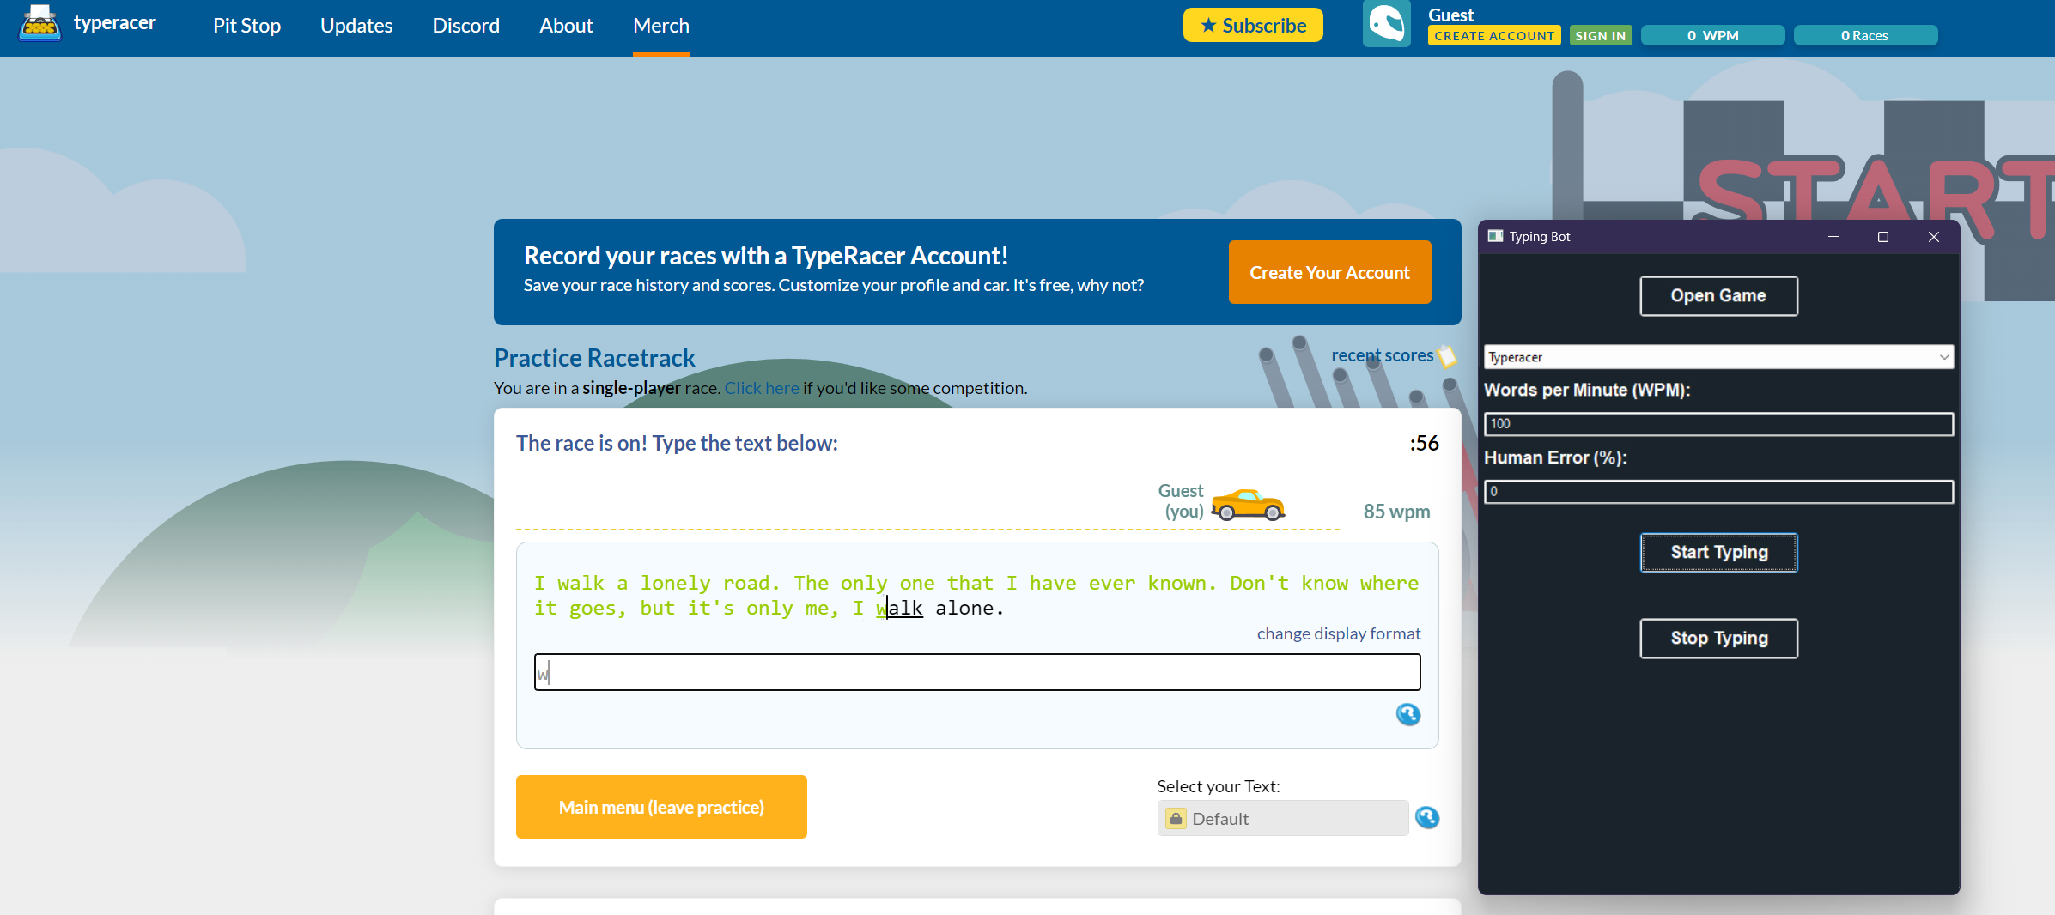Click the Guest helmet avatar icon
Image resolution: width=2055 pixels, height=915 pixels.
tap(1386, 24)
